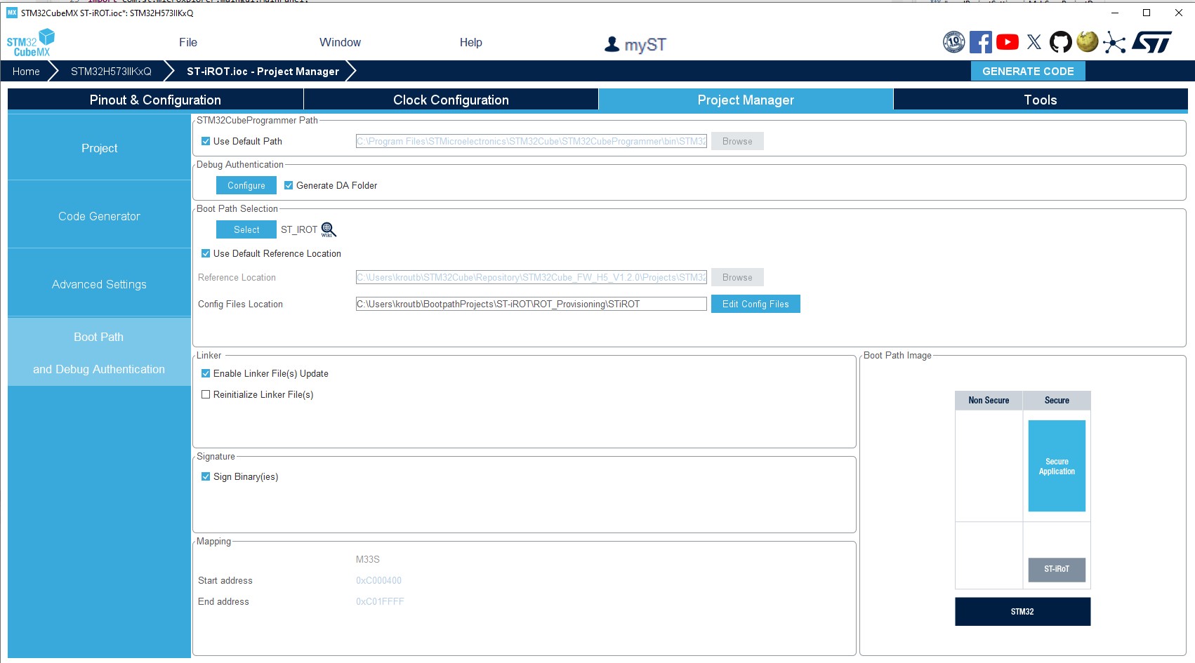The image size is (1195, 663).
Task: Click the 10th anniversary badge icon
Action: [x=953, y=42]
